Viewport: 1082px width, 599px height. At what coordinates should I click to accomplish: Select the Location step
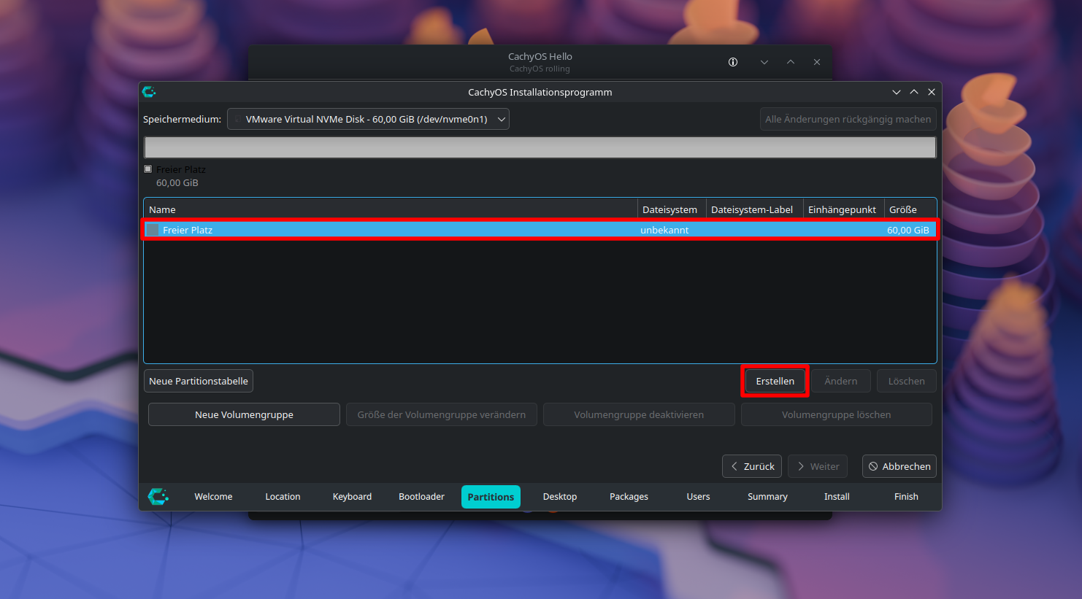pos(283,497)
